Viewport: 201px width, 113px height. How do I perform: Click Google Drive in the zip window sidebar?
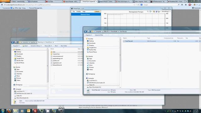click(x=93, y=47)
